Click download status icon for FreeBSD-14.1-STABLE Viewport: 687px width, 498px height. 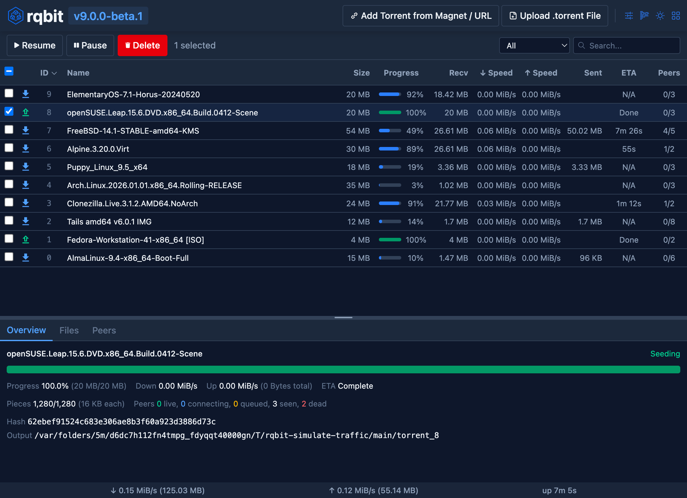26,130
